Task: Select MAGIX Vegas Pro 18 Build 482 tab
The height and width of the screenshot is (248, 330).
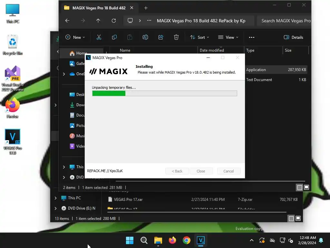Action: coord(99,8)
